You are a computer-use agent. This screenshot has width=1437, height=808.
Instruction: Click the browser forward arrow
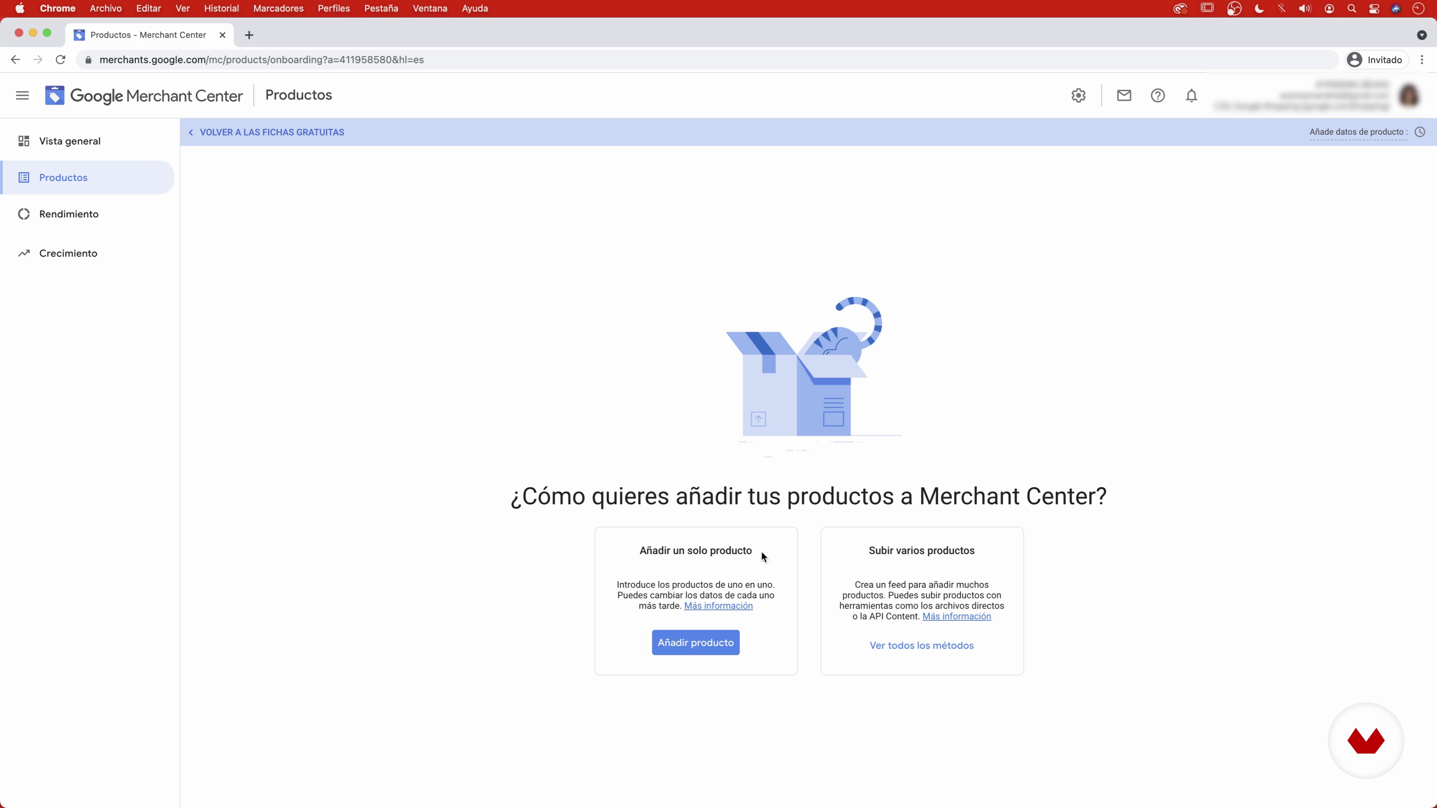pyautogui.click(x=37, y=60)
